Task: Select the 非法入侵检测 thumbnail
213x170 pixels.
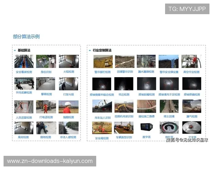Action: tap(69, 128)
